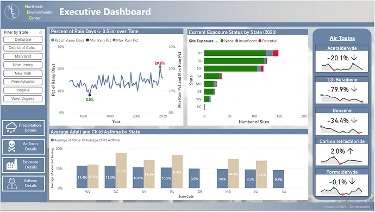
Task: Click the Carbon tetrachloride up arrow indicator
Action: (x=350, y=151)
